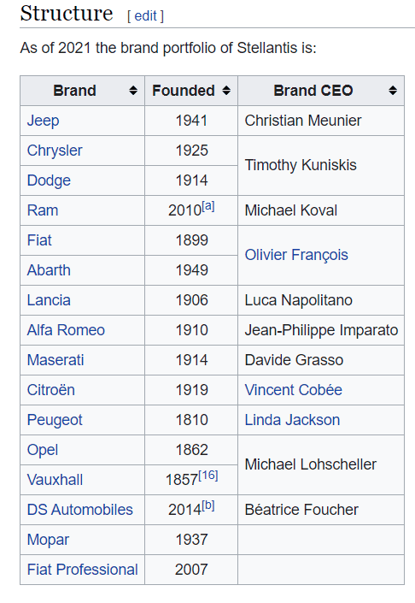Open the Alfa Romeo article link
Viewport: 415px width, 603px height.
(66, 330)
